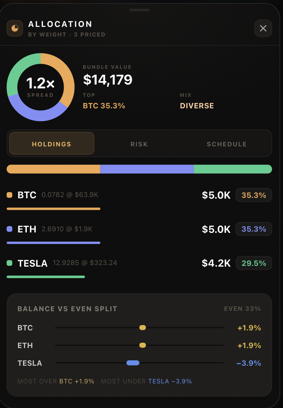
Task: Click the orange BTC color dot
Action: pos(10,195)
